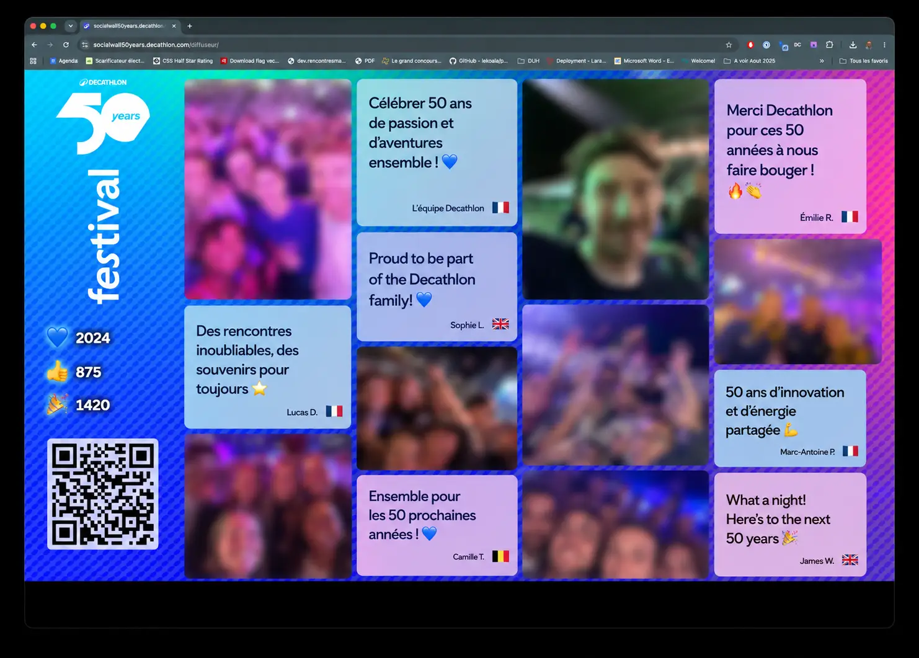Expand hidden bookmarks with the double chevron

822,61
